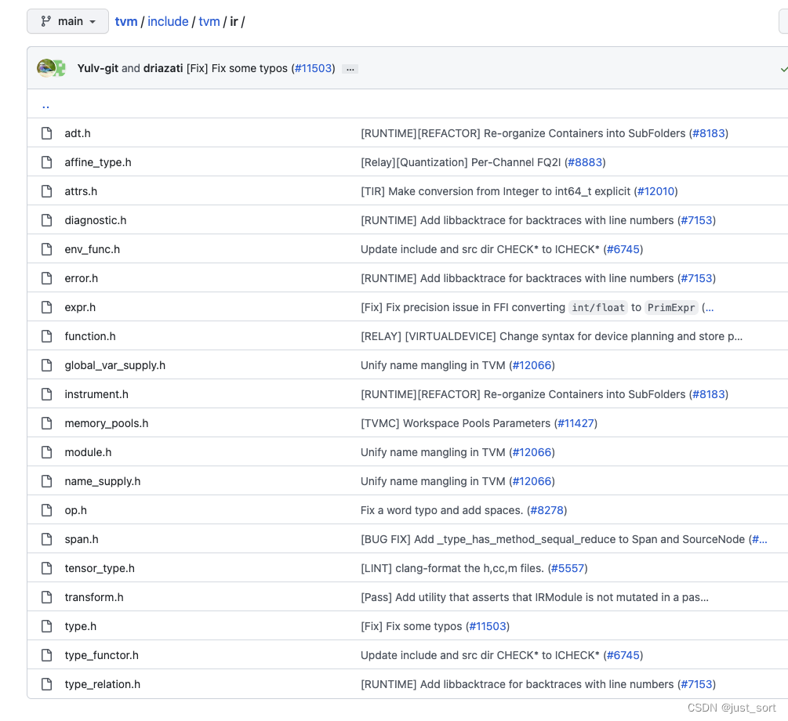Click file icon next to diagnostic.h
Screen dimensions: 788x721
[x=47, y=220]
